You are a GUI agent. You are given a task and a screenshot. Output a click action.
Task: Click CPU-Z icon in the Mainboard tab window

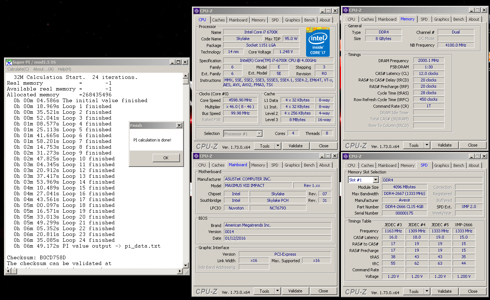pos(196,156)
